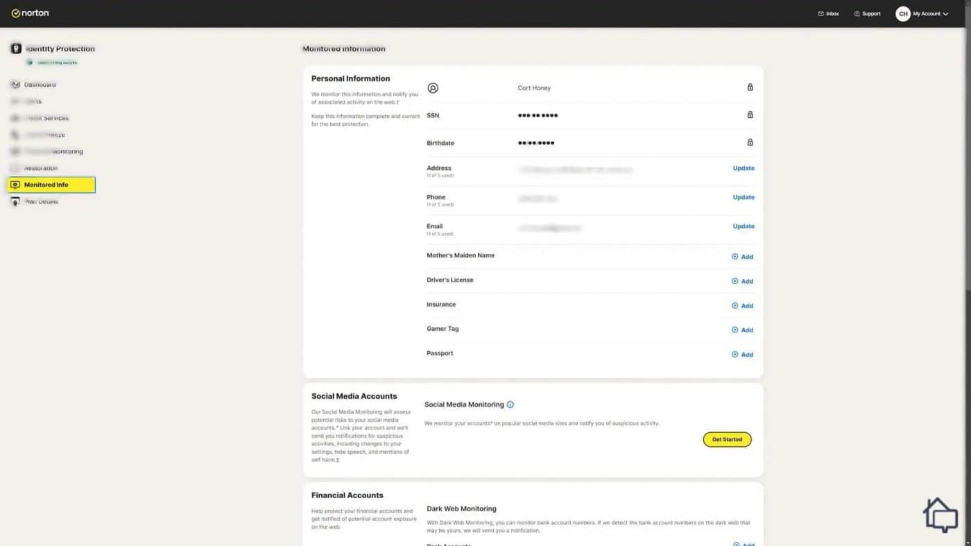Click the Social Media Monitoring info icon
Image resolution: width=971 pixels, height=546 pixels.
(x=510, y=404)
